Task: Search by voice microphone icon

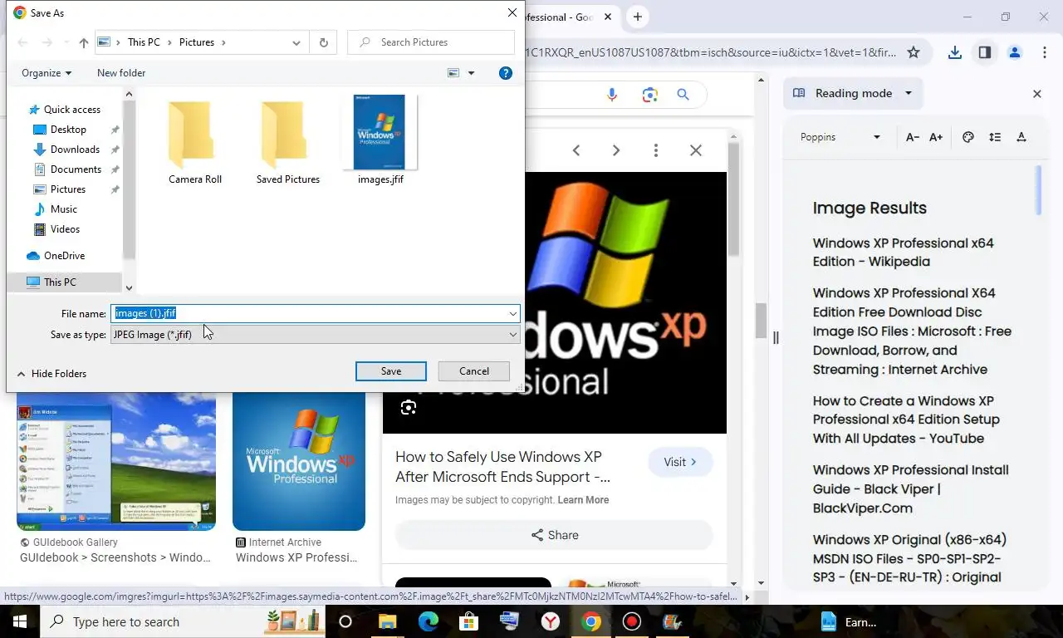Action: pos(612,95)
